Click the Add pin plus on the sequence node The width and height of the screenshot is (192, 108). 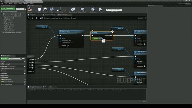click(33, 71)
